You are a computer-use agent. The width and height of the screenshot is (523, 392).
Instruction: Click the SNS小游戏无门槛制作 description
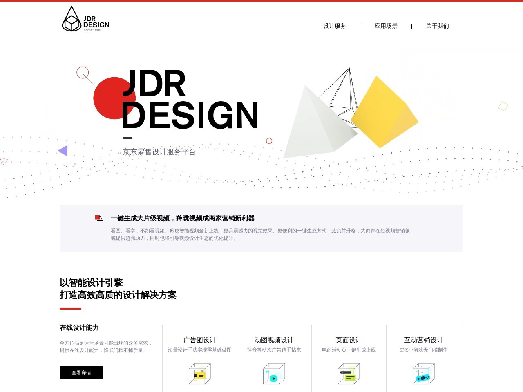point(424,350)
